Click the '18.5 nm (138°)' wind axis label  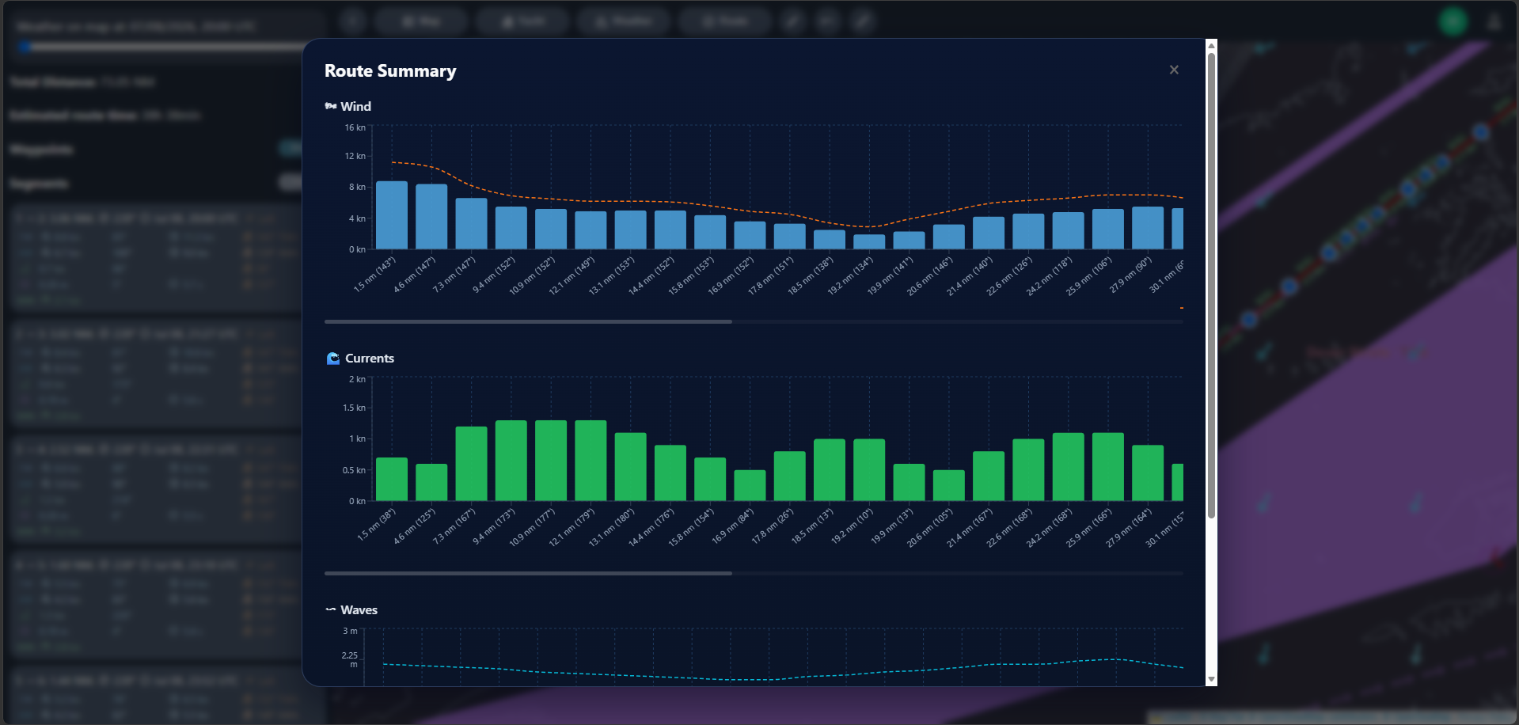(811, 275)
